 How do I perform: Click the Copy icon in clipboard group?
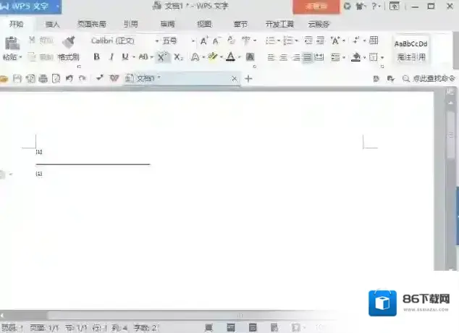[x=32, y=56]
